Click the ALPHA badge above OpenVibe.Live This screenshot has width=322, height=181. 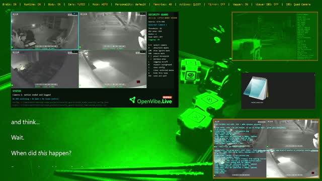point(167,97)
